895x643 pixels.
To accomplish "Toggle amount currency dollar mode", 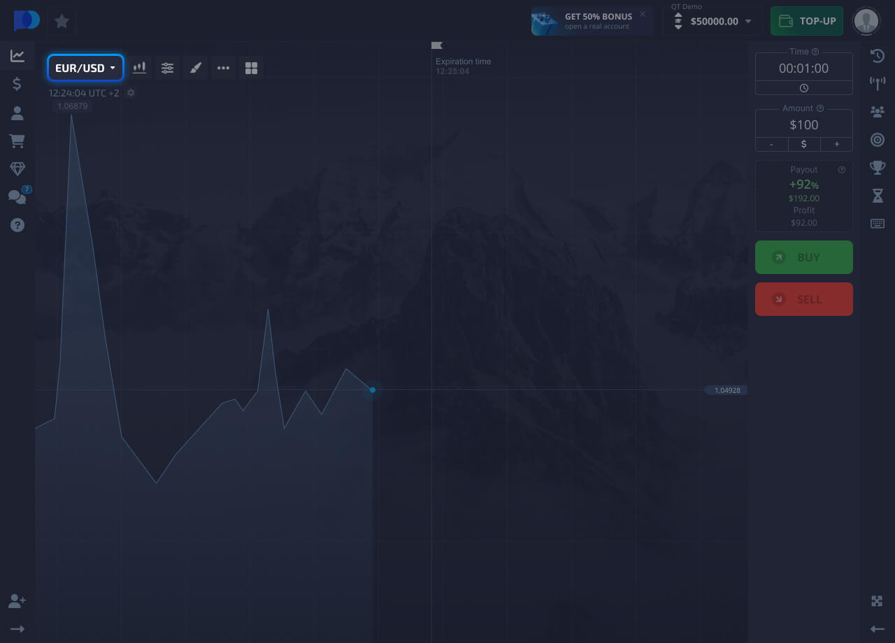I will coord(804,144).
